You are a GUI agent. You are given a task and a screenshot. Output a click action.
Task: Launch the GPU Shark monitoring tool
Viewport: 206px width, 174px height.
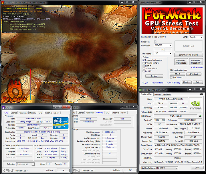click(x=194, y=74)
